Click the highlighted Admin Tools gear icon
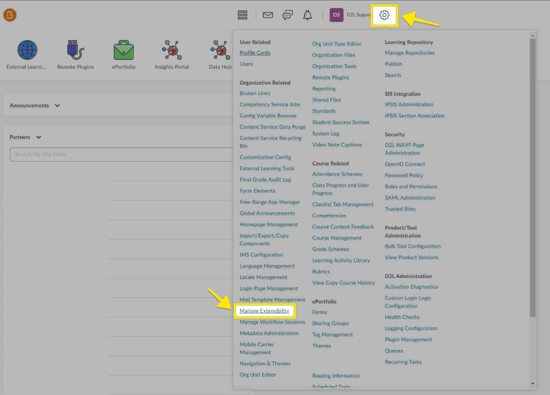Screen dimensions: 550x395 [x=384, y=15]
